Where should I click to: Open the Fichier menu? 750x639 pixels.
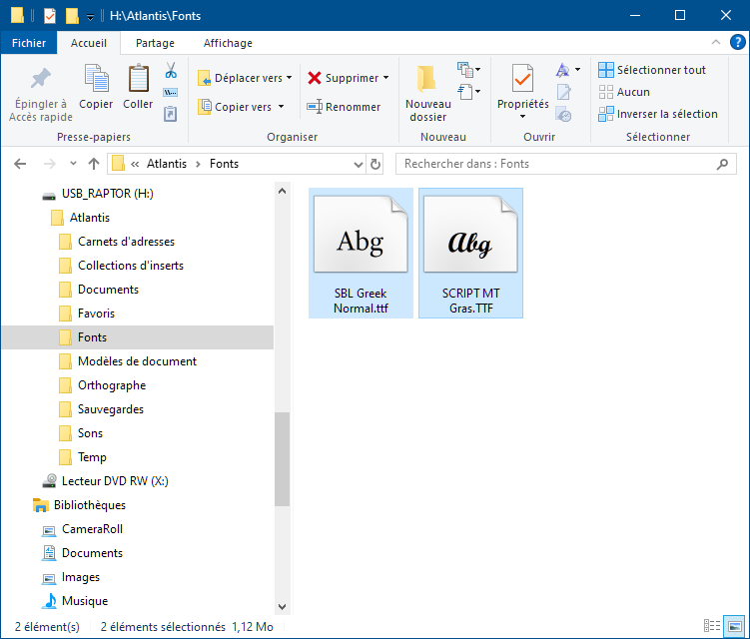29,43
